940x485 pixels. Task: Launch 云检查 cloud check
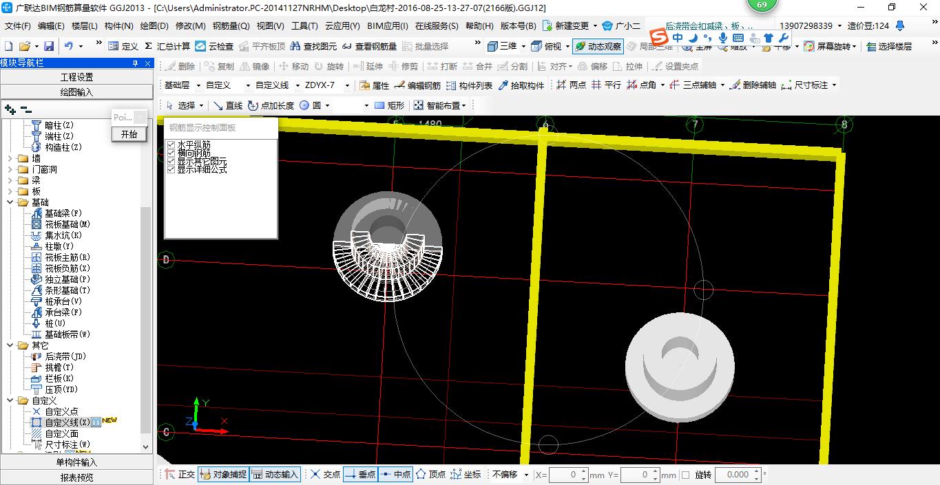click(x=214, y=46)
